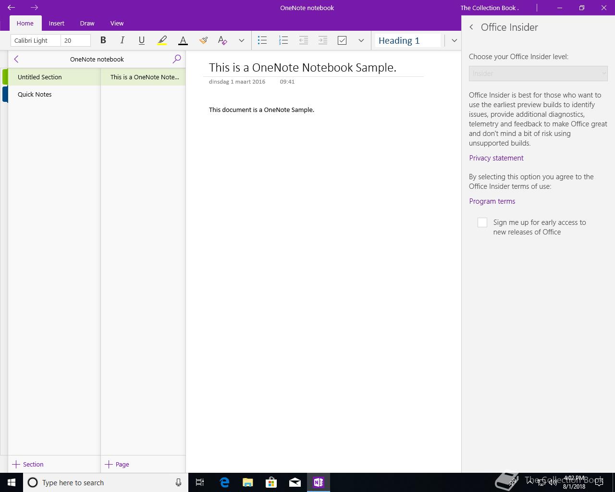615x492 pixels.
Task: Expand more paragraph options
Action: point(361,40)
